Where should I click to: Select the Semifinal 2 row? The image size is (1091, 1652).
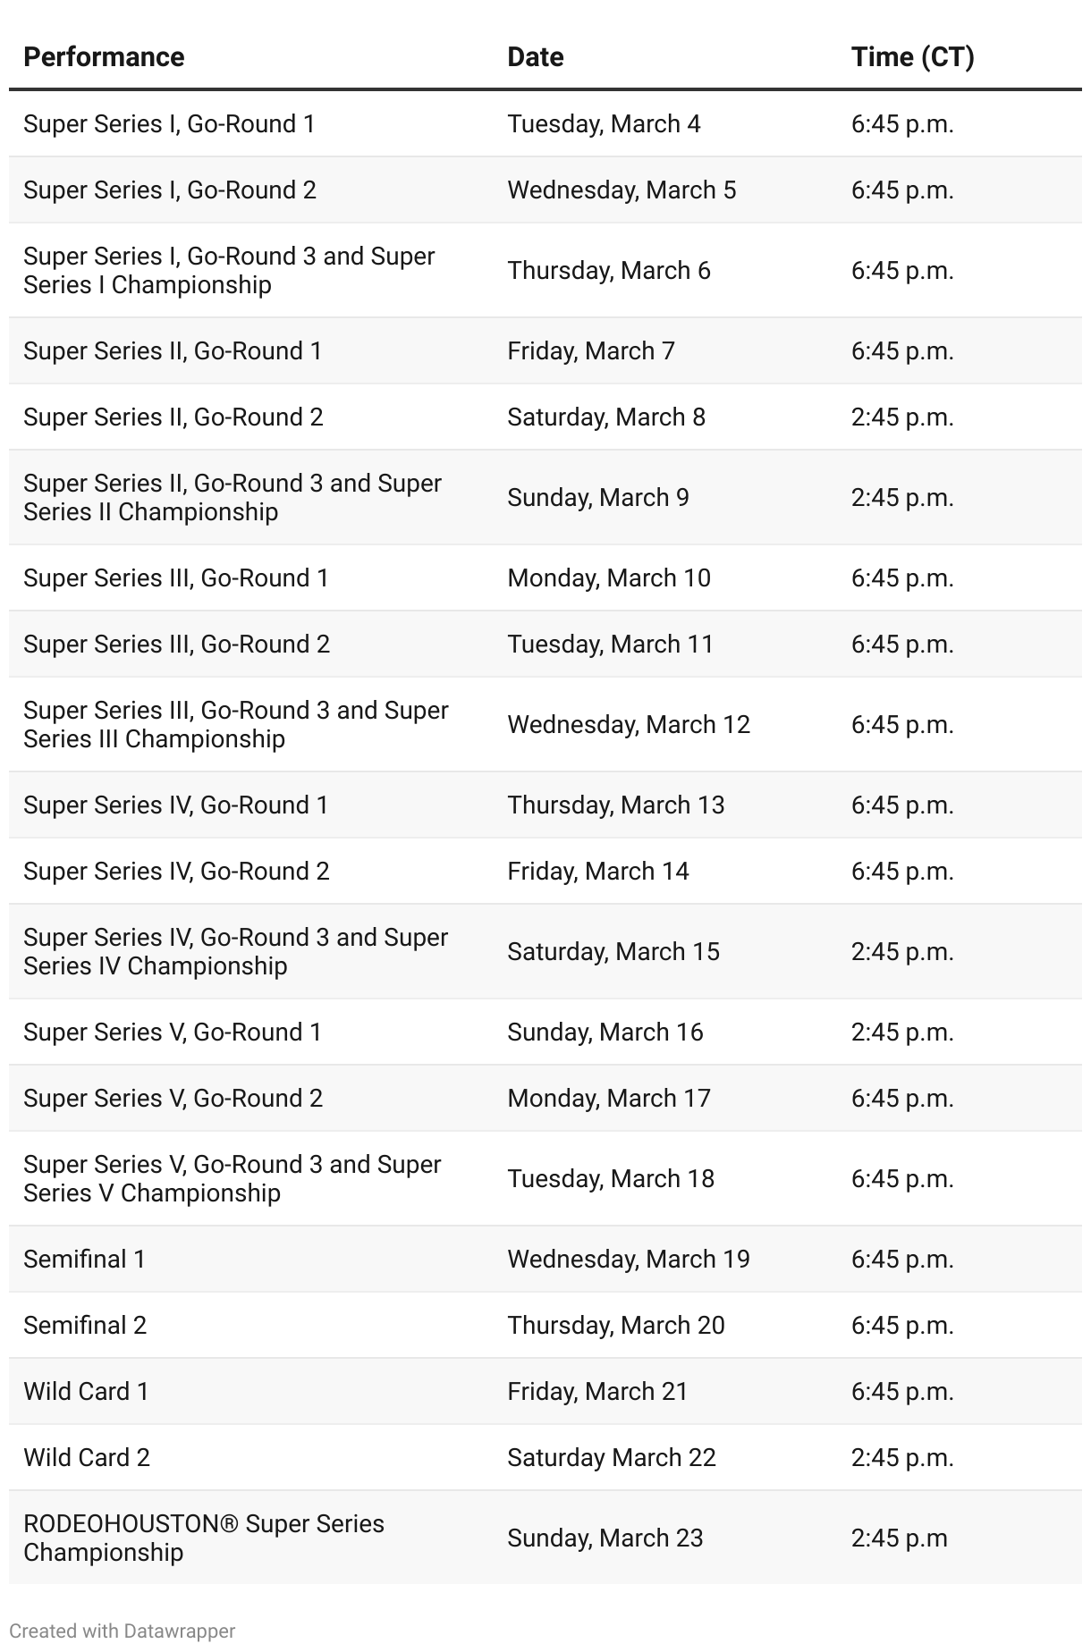[545, 1326]
